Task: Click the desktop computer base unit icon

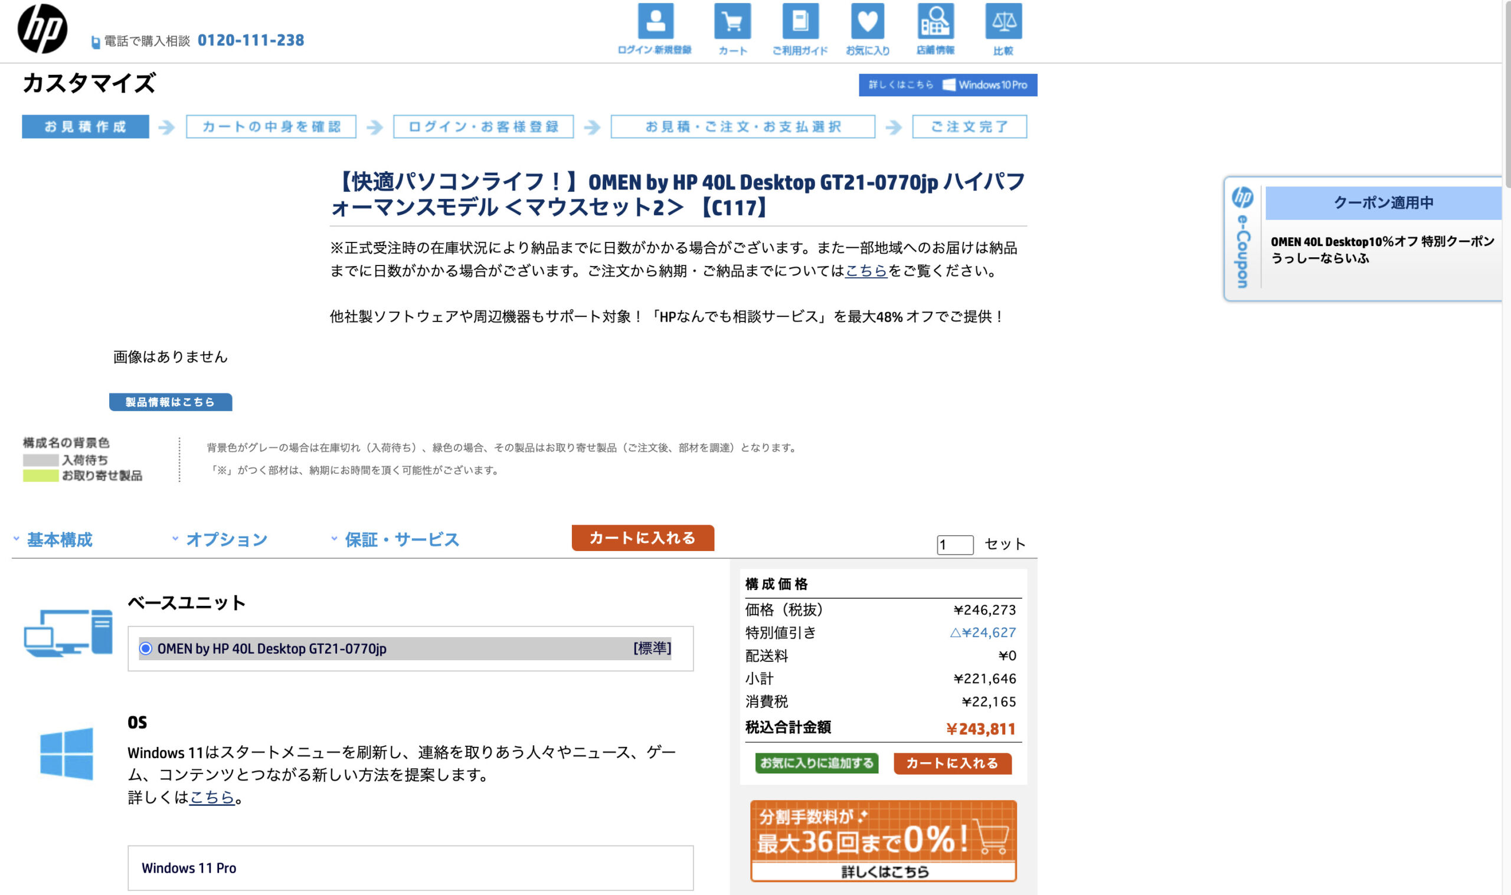Action: click(x=68, y=632)
